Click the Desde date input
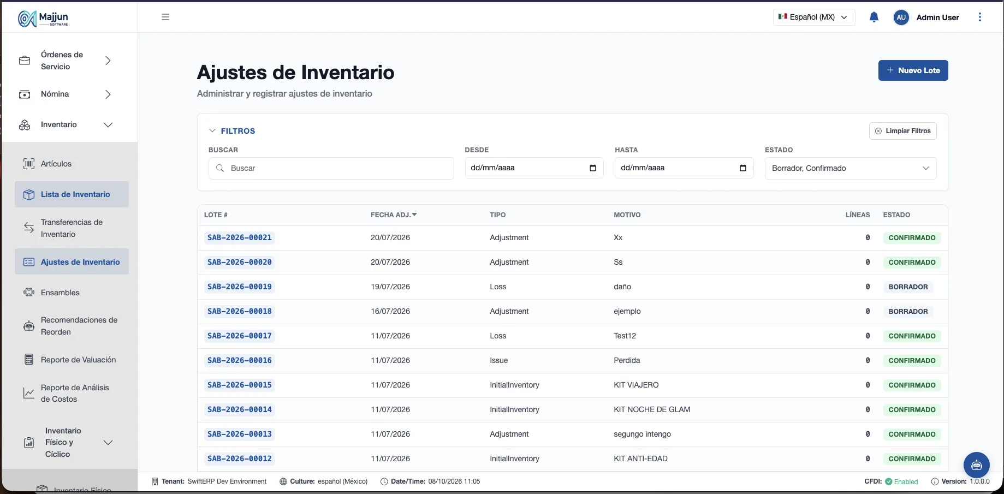 (x=534, y=168)
